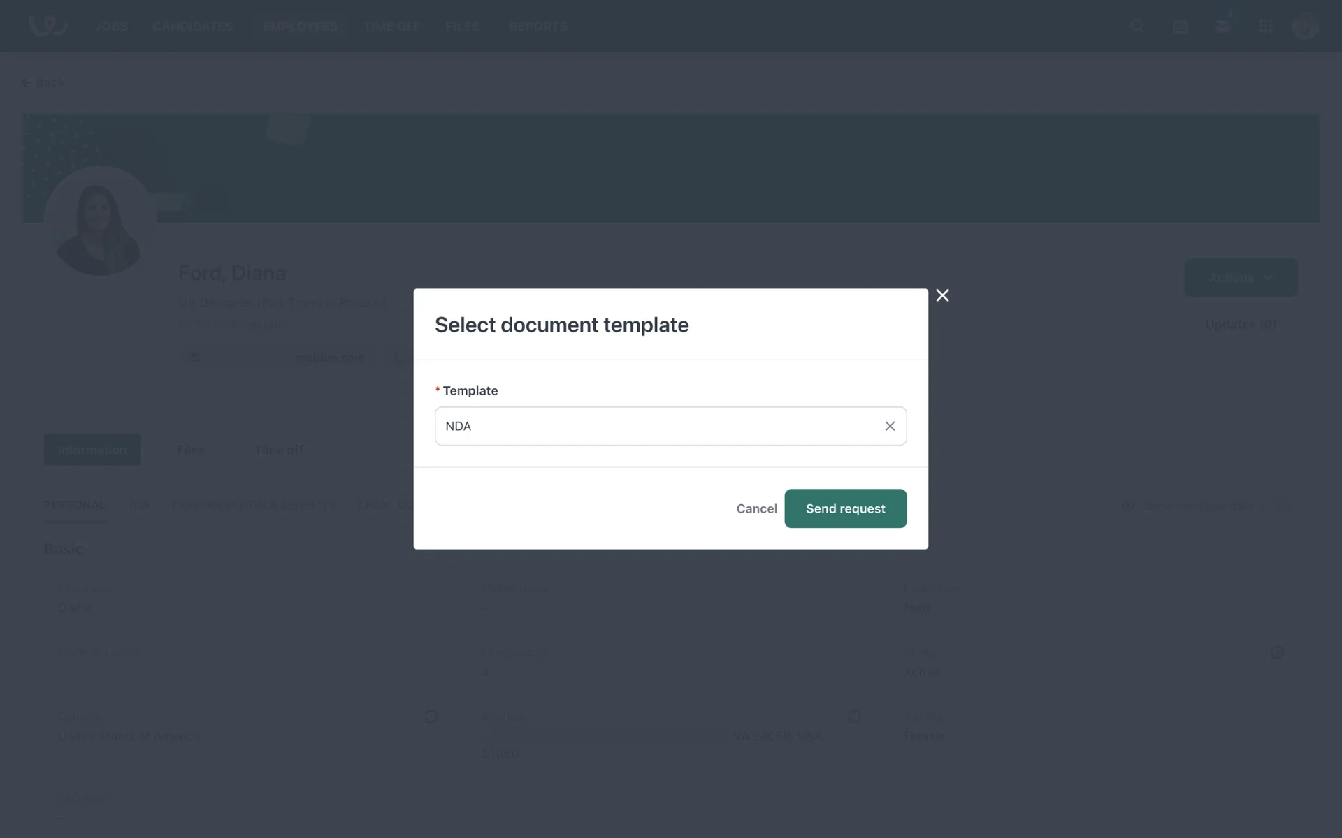Click the Send request button

point(845,508)
